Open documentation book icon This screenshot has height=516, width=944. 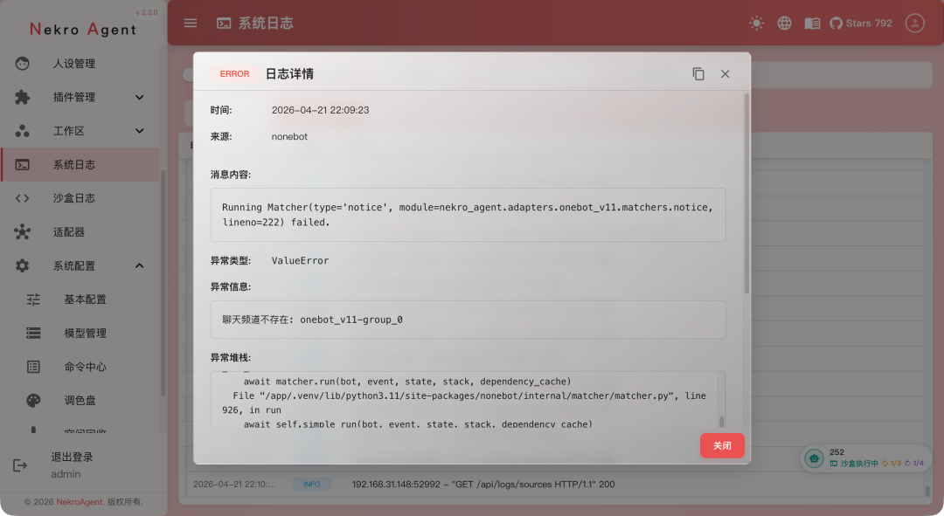(x=812, y=24)
